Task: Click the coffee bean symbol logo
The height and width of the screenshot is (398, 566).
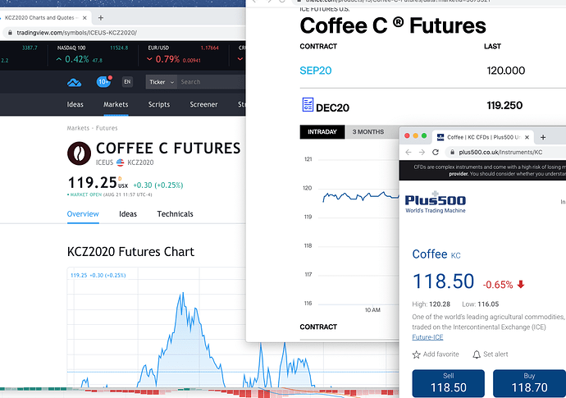Action: click(79, 153)
